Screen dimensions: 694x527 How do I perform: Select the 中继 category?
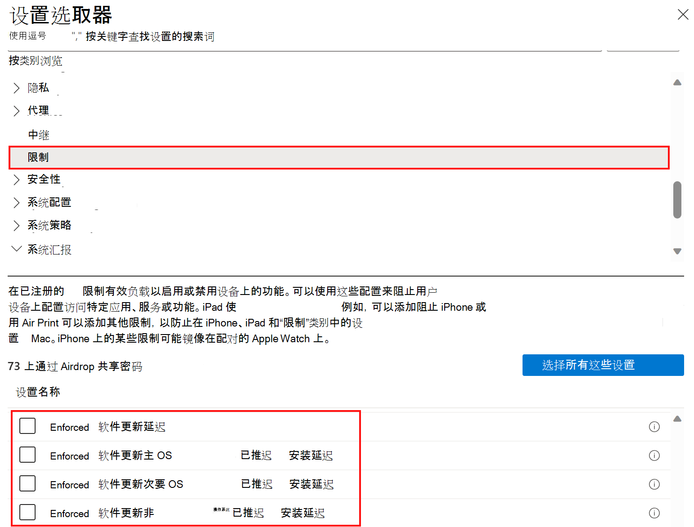click(x=39, y=135)
